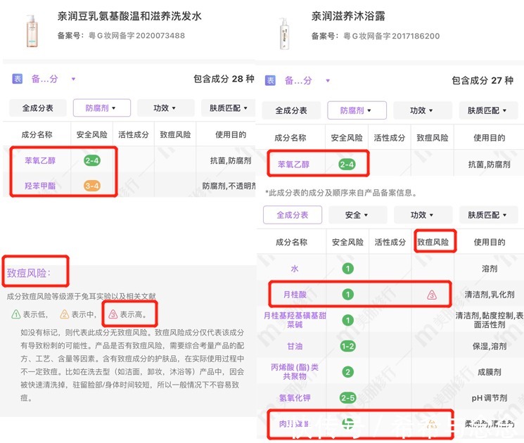The image size is (524, 443).
Task: Open 苯氧乙醇 ingredient in shampoo list
Action: tap(40, 160)
